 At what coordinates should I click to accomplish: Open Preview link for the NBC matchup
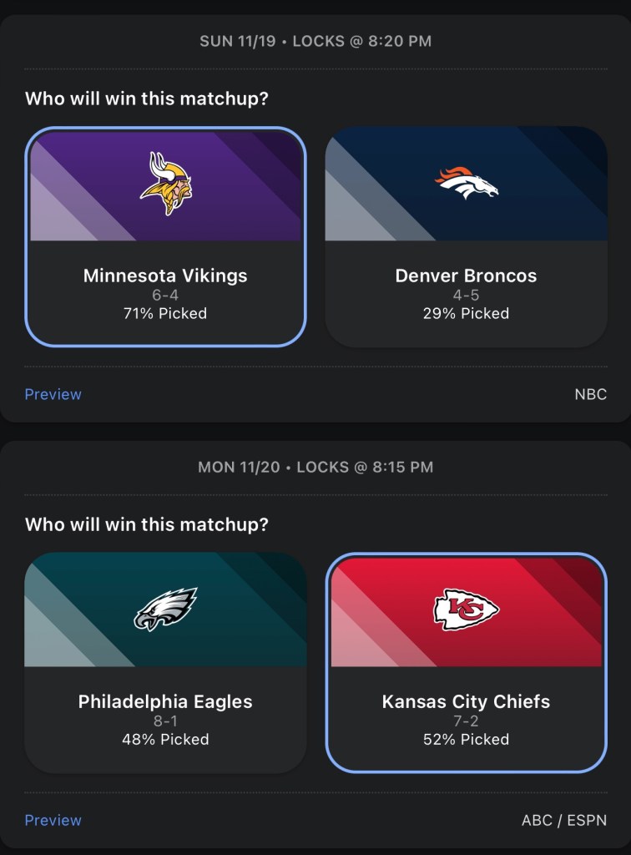click(53, 394)
